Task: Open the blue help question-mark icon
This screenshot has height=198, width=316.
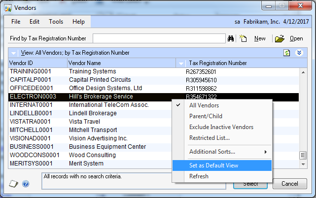Action: tap(26, 184)
